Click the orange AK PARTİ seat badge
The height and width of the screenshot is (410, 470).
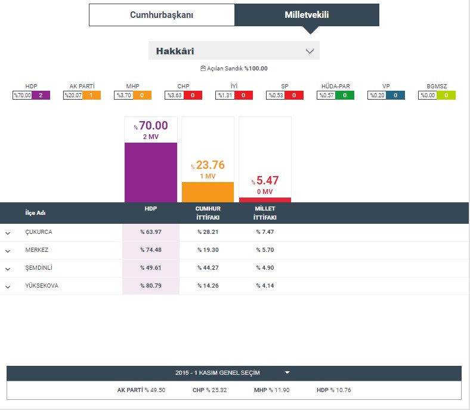pos(91,95)
